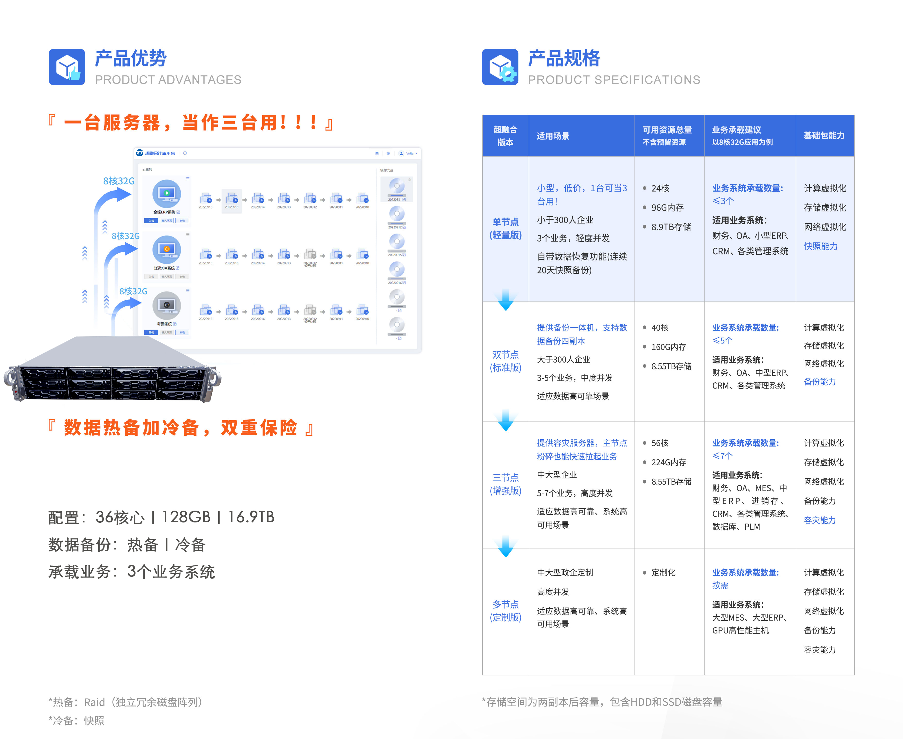
Task: Click the edit pencil beside 考勤系统
Action: point(175,323)
